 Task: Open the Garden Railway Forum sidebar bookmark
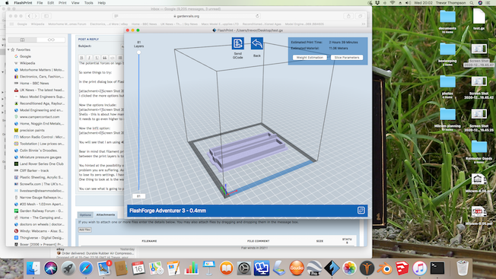point(41,211)
